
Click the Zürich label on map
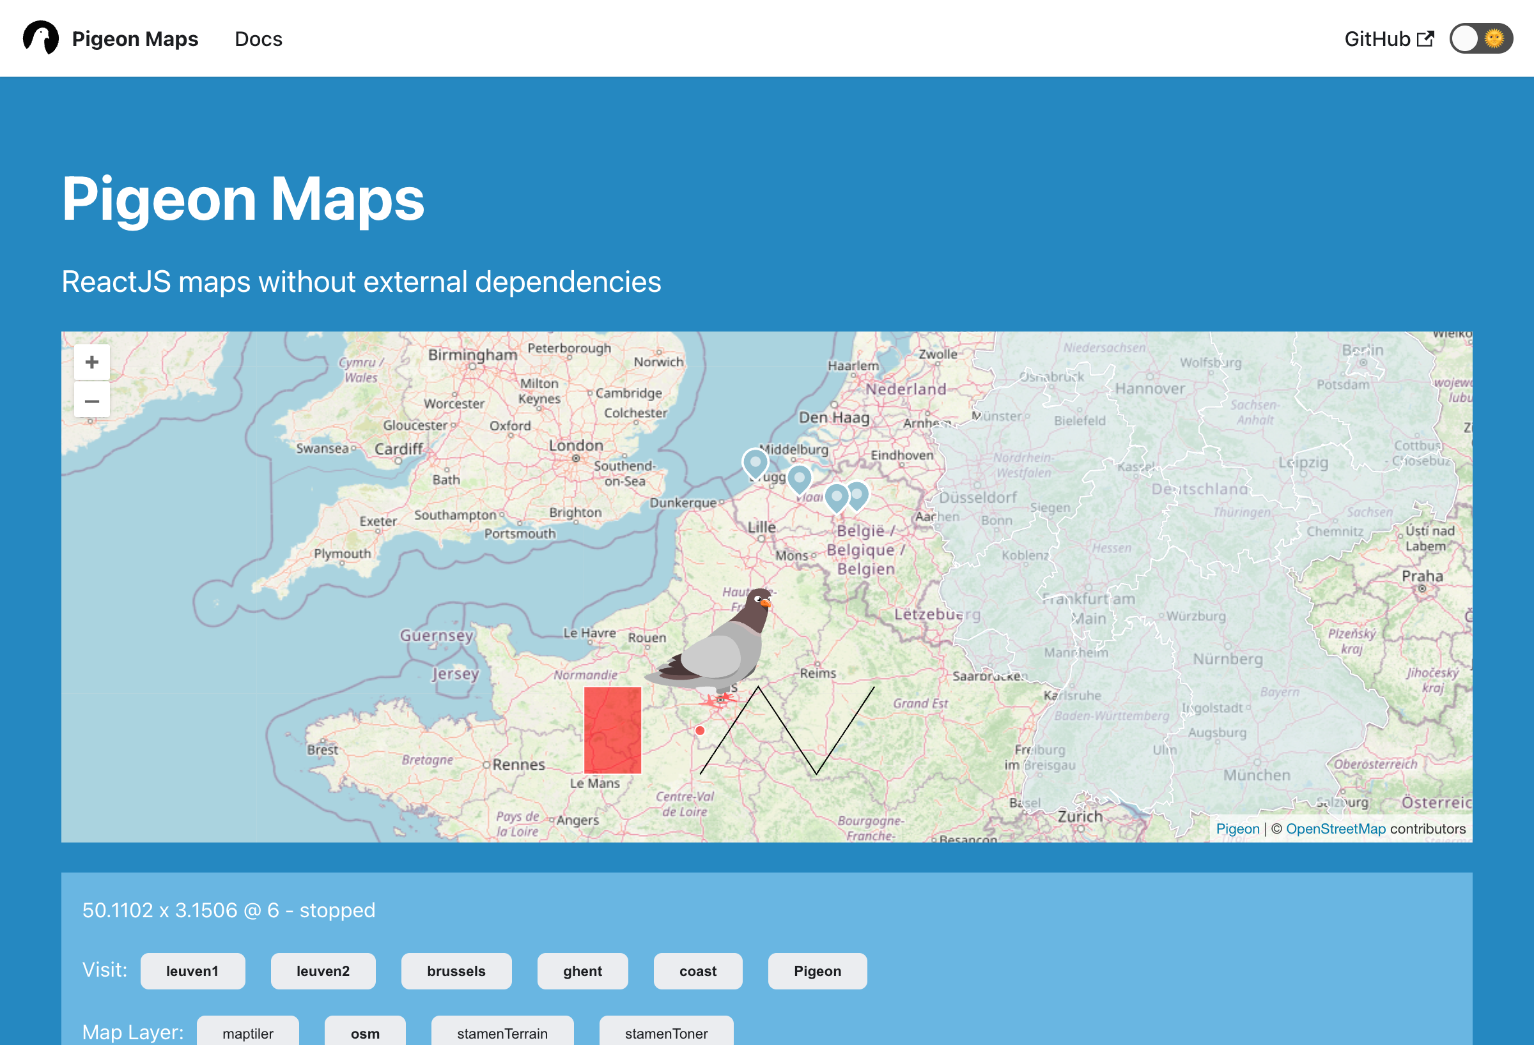coord(1080,816)
